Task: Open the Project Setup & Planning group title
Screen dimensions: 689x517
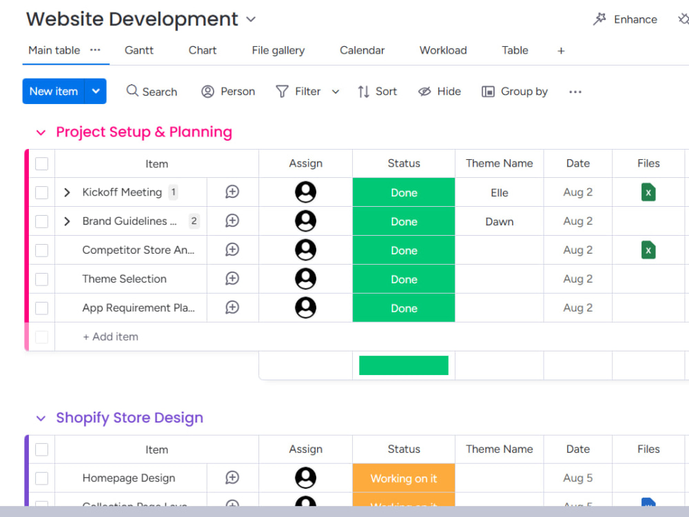Action: (x=144, y=132)
